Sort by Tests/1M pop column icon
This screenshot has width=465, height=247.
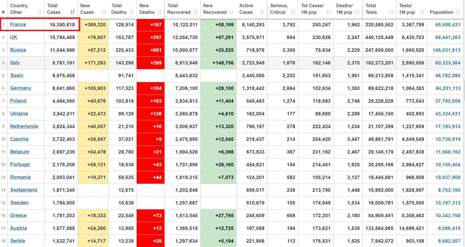tap(422, 12)
